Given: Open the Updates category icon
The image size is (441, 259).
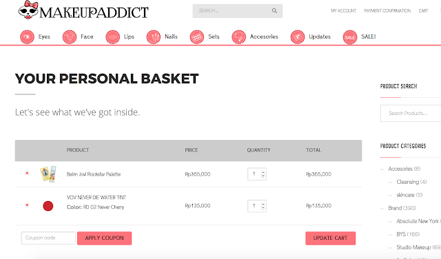Looking at the screenshot, I should pyautogui.click(x=298, y=37).
